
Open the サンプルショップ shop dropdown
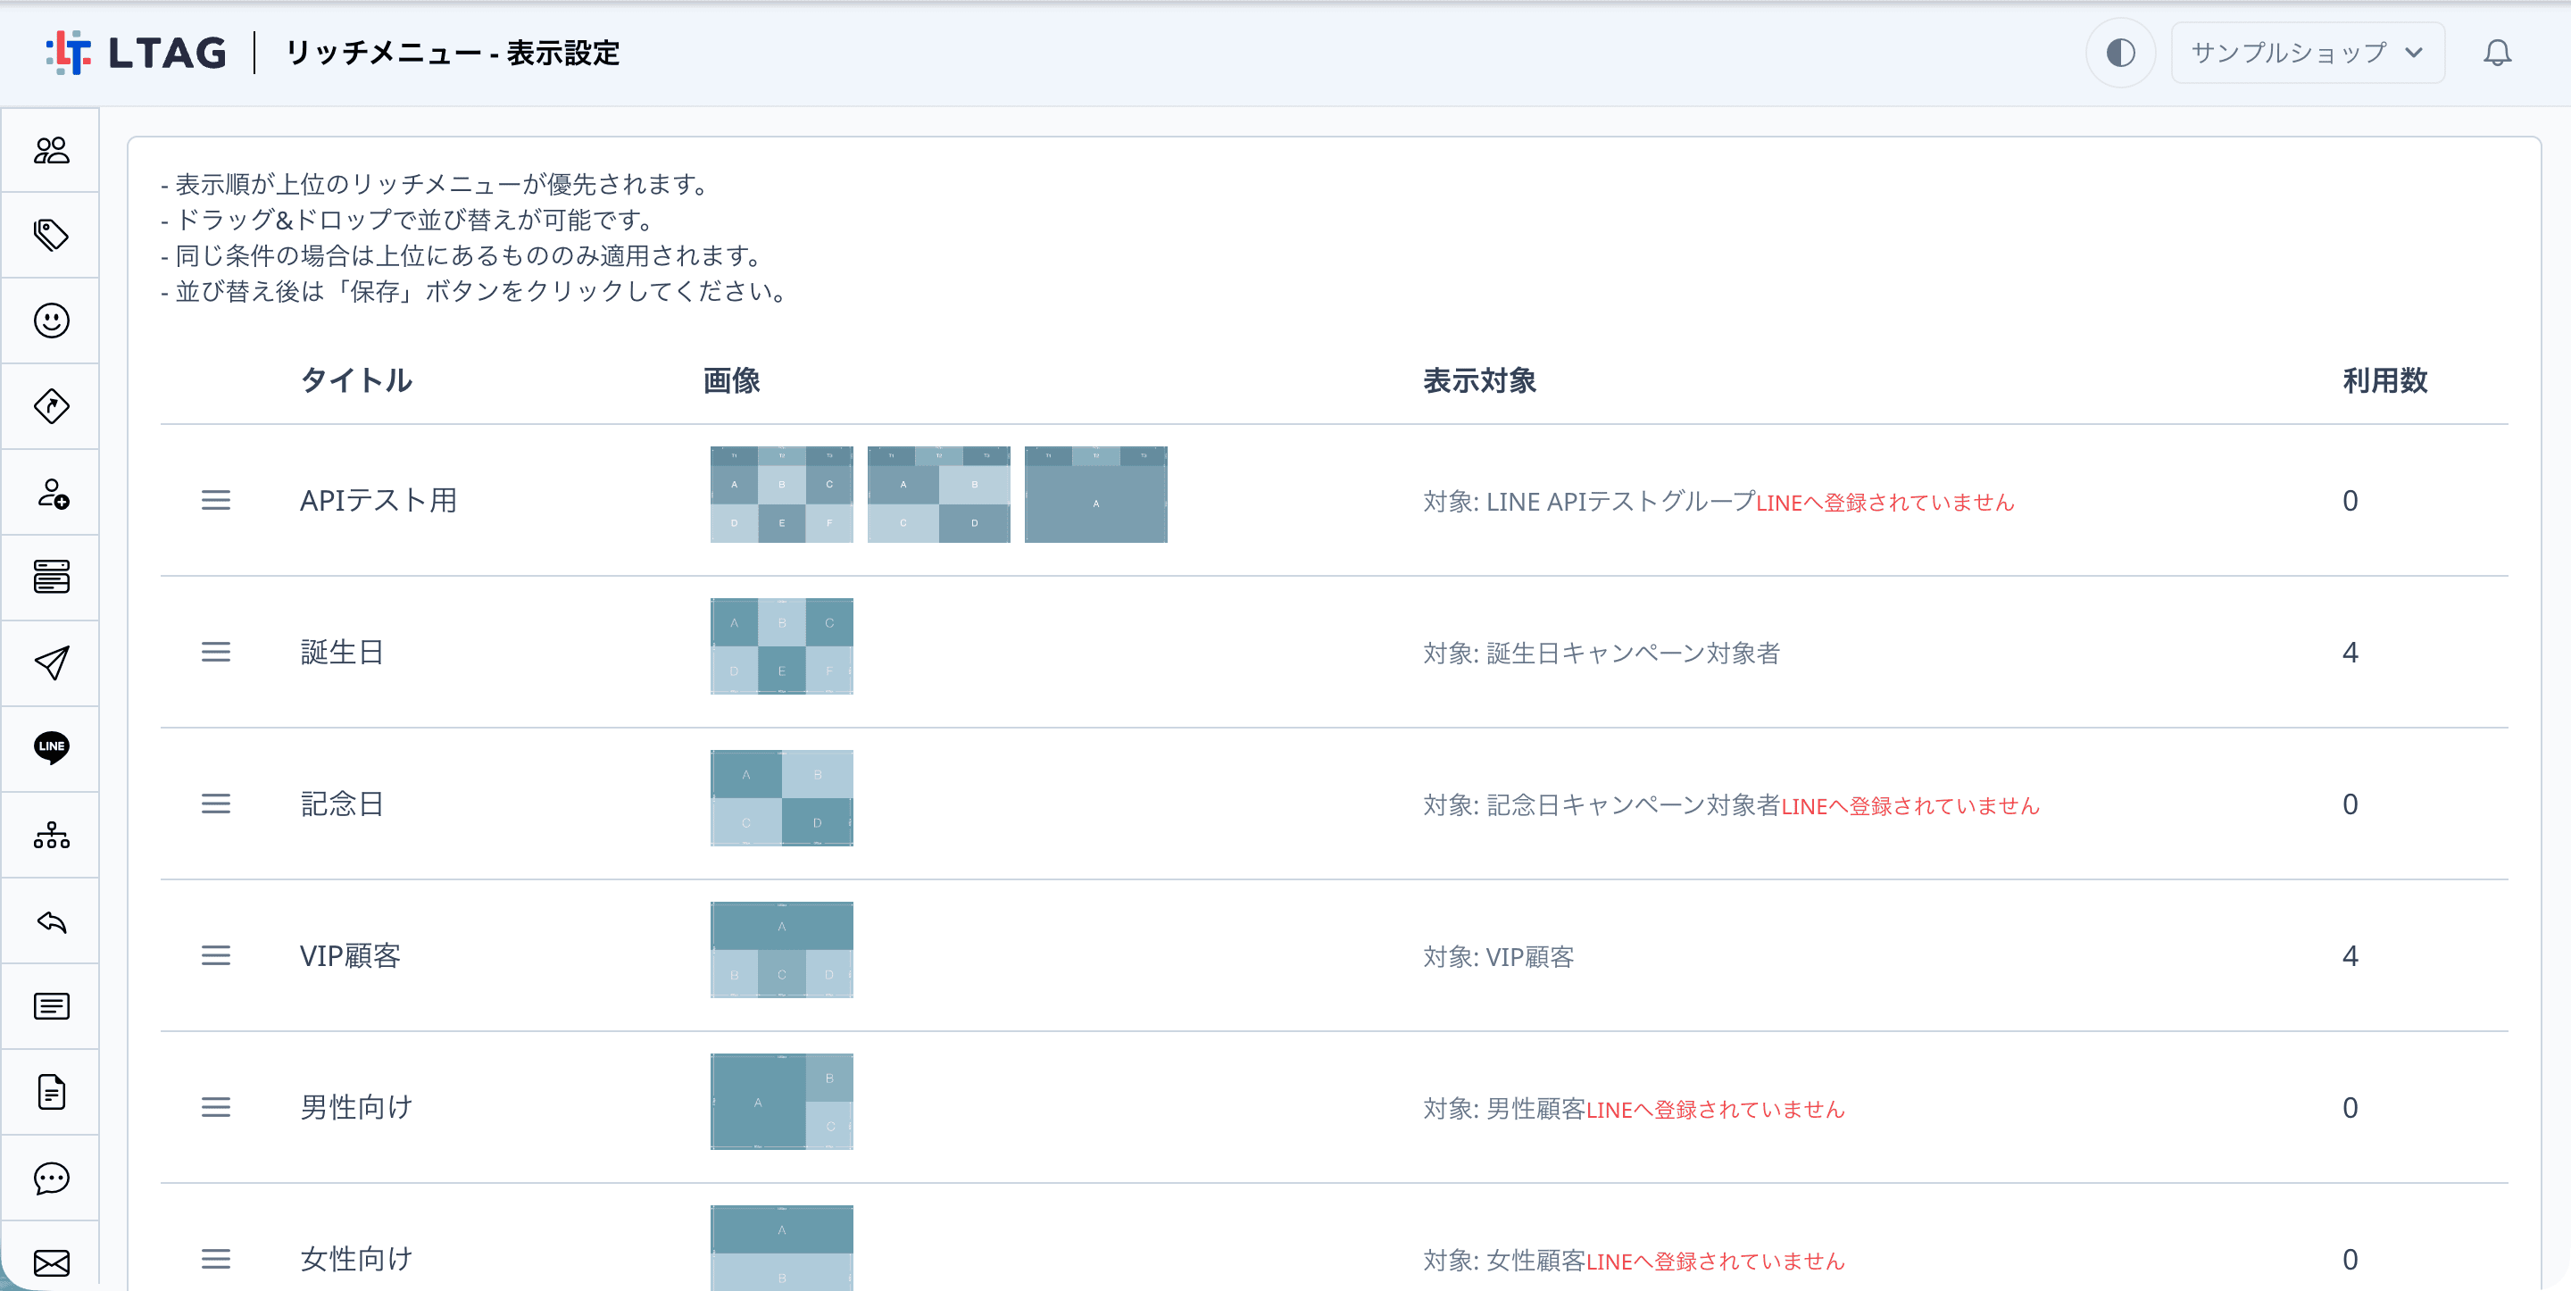pyautogui.click(x=2307, y=53)
